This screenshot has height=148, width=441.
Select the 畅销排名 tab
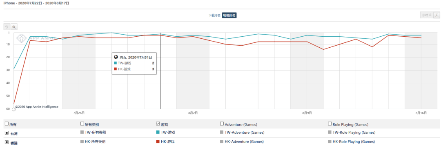229,15
